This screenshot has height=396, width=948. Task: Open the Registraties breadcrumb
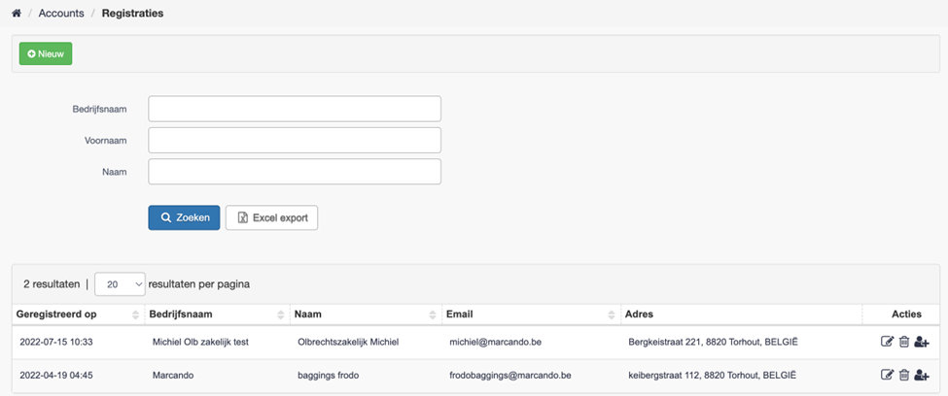coord(132,14)
